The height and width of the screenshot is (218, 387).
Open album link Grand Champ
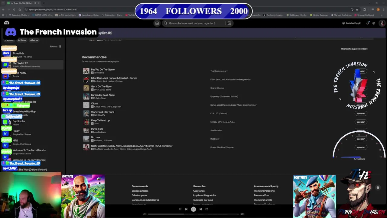217,88
